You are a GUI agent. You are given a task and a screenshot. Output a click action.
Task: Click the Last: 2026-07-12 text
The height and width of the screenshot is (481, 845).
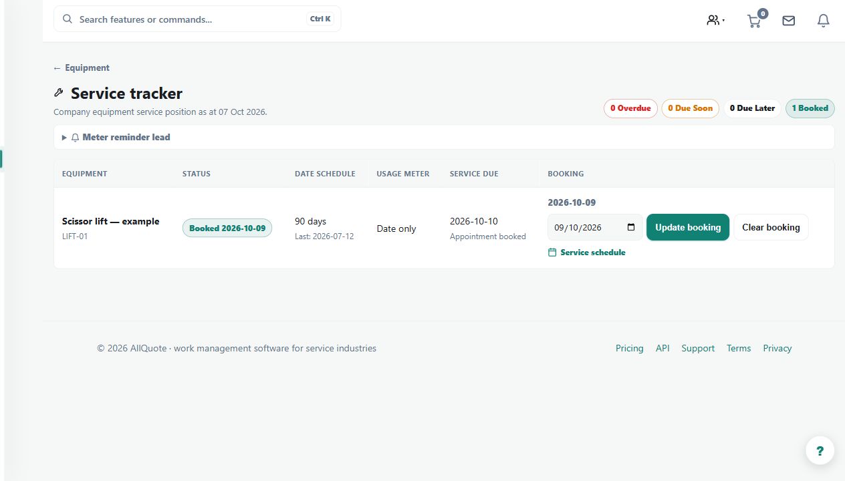coord(324,236)
